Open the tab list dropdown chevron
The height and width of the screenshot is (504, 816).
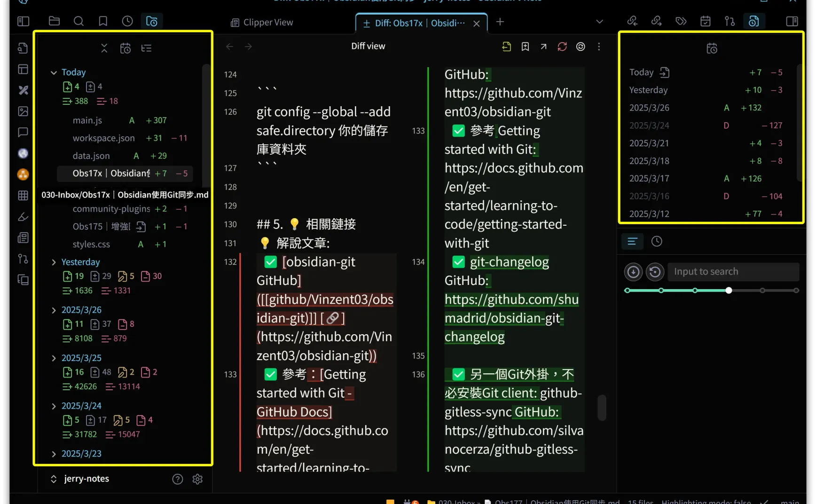click(599, 22)
